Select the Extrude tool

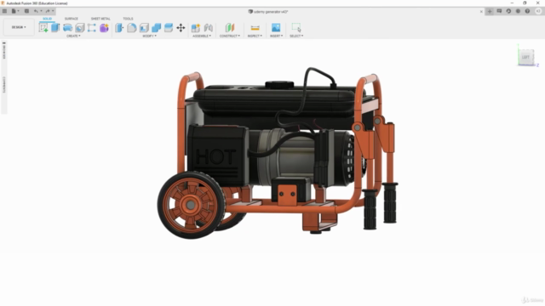click(55, 28)
